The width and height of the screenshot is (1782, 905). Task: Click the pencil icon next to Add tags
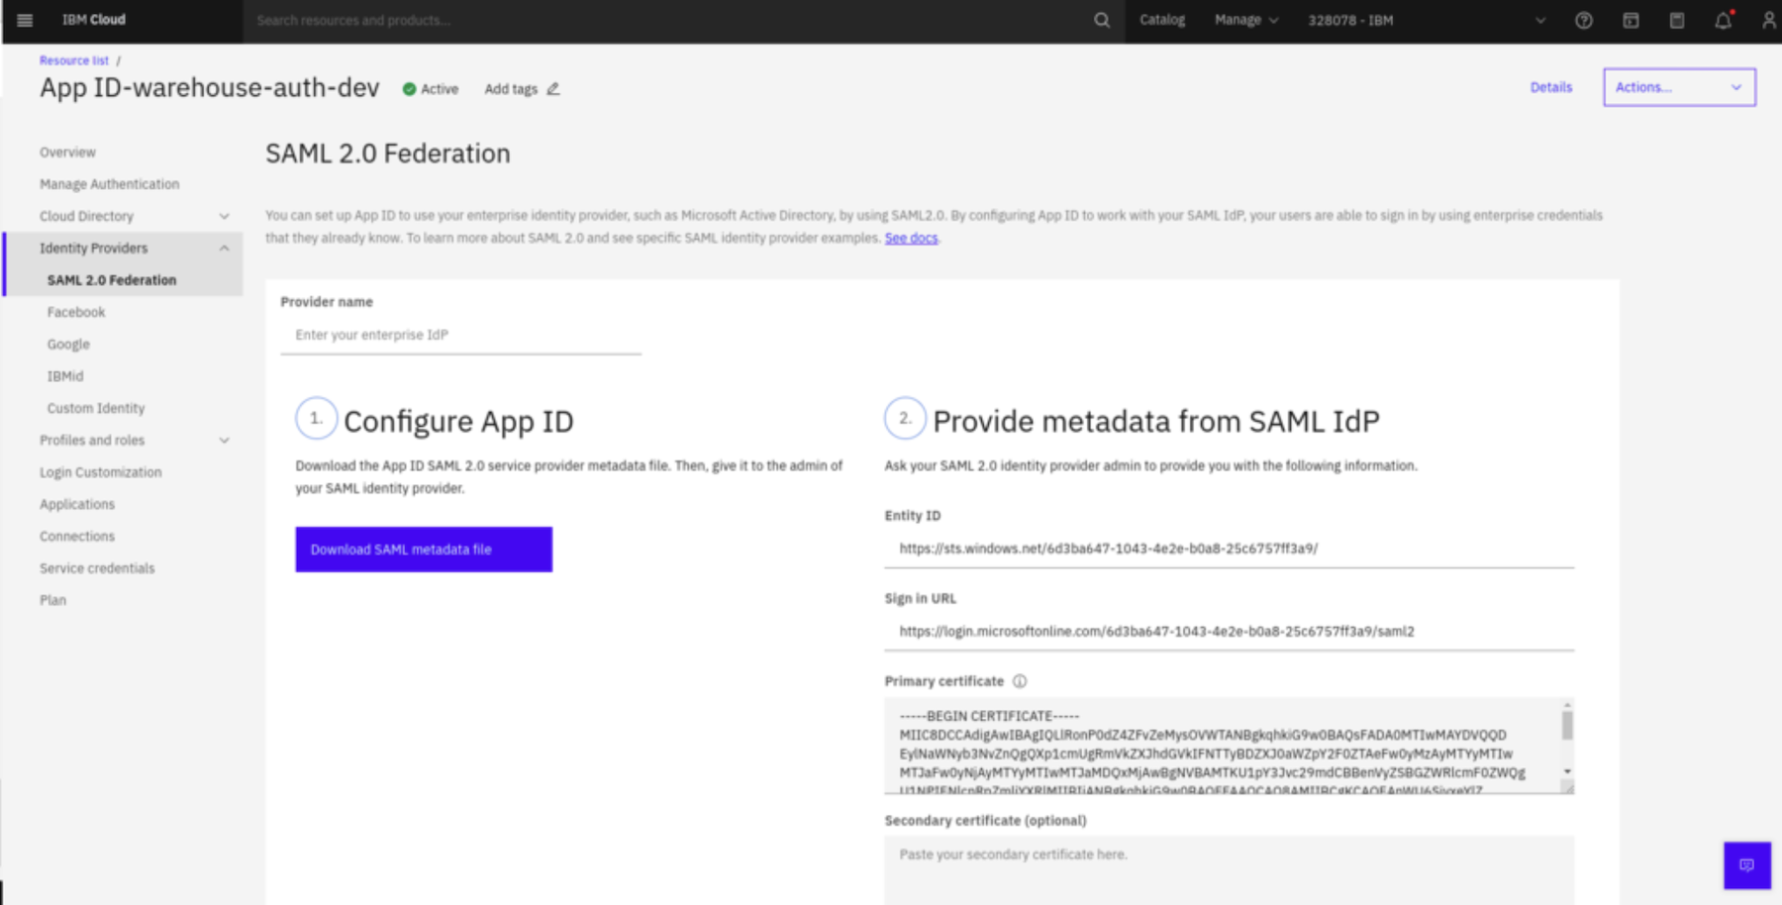(x=553, y=89)
